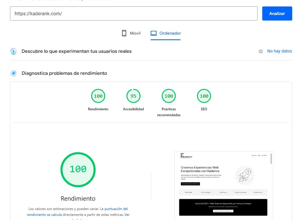Click the desktop monitor icon
294x220 pixels.
tap(153, 33)
